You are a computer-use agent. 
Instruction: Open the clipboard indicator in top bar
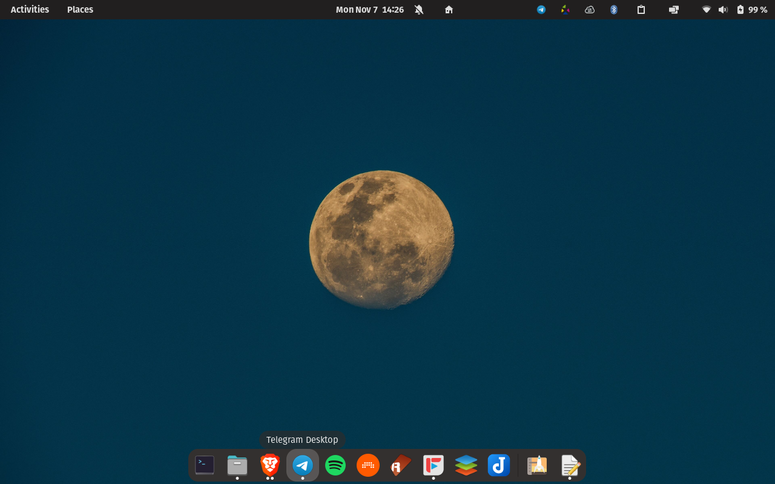click(641, 10)
